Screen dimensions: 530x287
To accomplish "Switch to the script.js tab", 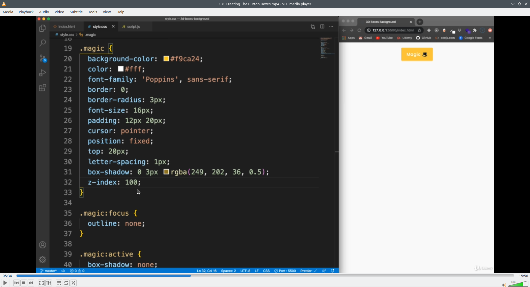I will 134,27.
